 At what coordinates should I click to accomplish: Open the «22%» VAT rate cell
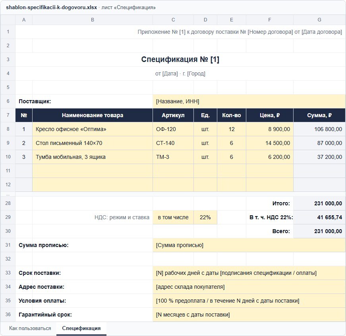205,217
